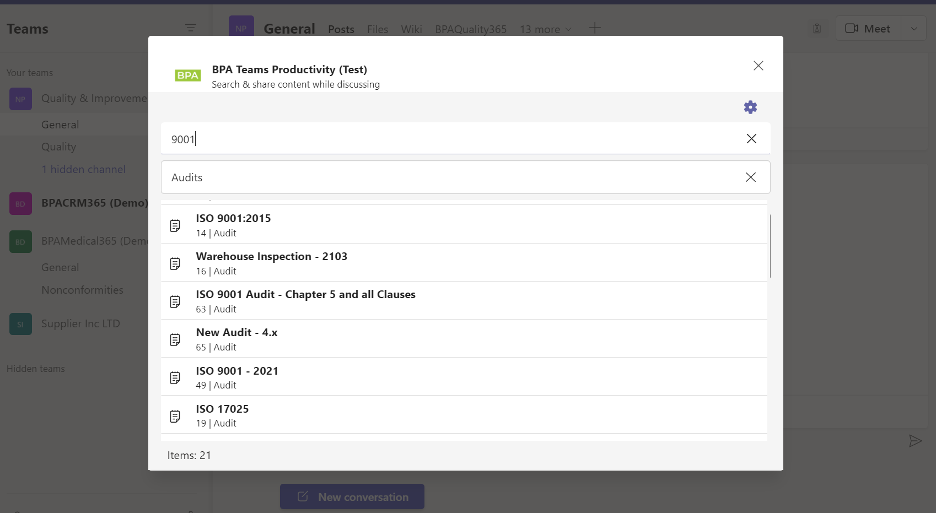The height and width of the screenshot is (513, 936).
Task: Open the Nonconformities channel
Action: point(82,290)
